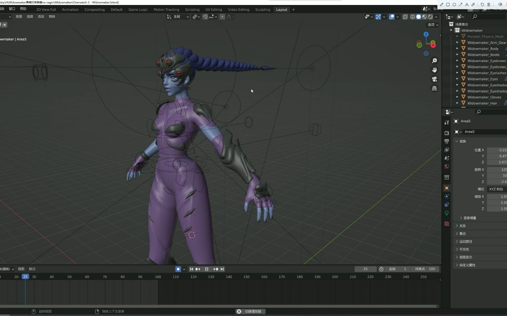Viewport: 507px width, 316px height.
Task: Open the Render properties tab icon
Action: point(447,133)
